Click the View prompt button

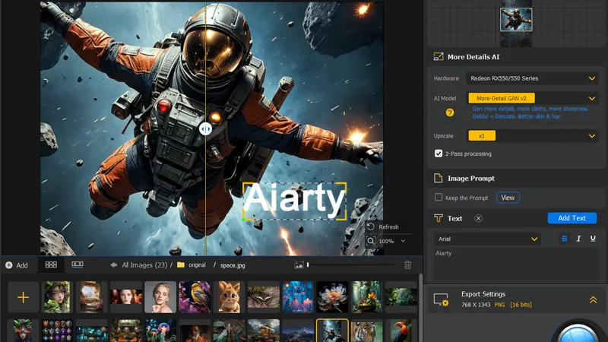508,198
